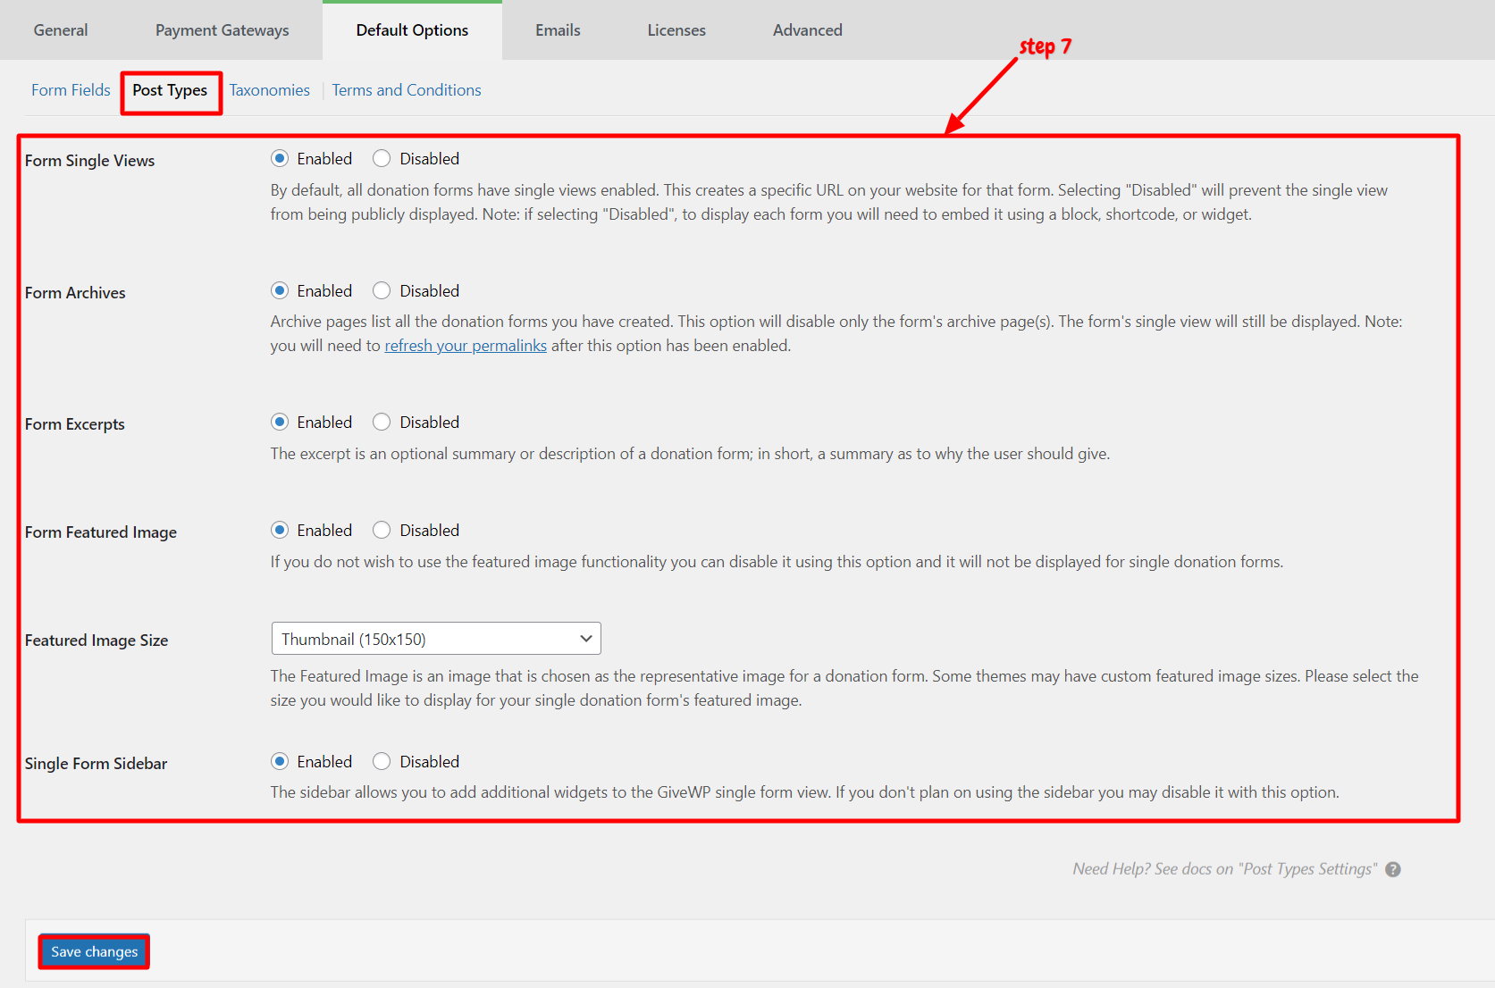Choose Enabled for Form Archives
The image size is (1495, 988).
click(x=280, y=291)
